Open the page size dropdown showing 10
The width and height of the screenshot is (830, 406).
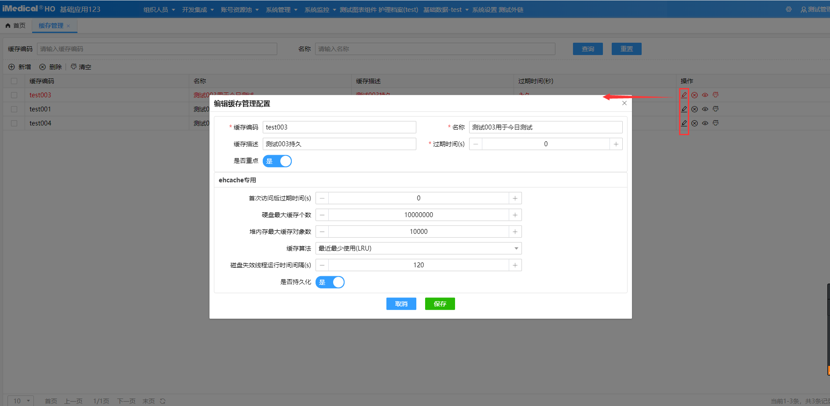(x=21, y=401)
